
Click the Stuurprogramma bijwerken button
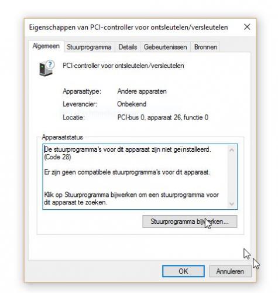coord(190,222)
